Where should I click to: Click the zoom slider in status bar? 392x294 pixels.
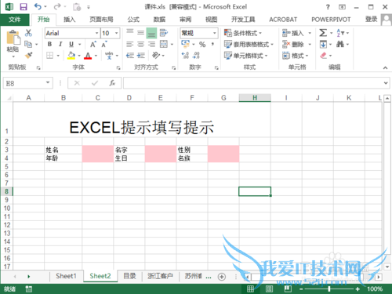(329, 289)
